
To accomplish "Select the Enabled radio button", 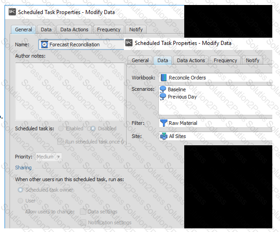I will (61, 128).
